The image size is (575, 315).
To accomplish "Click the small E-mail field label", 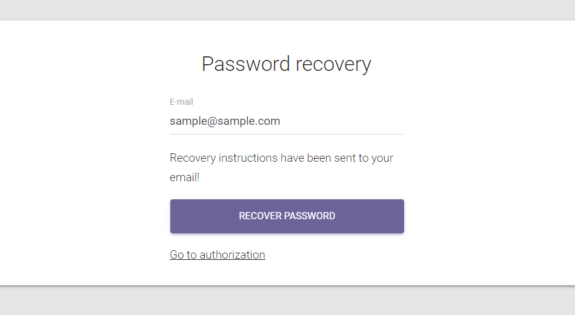I will [x=181, y=102].
